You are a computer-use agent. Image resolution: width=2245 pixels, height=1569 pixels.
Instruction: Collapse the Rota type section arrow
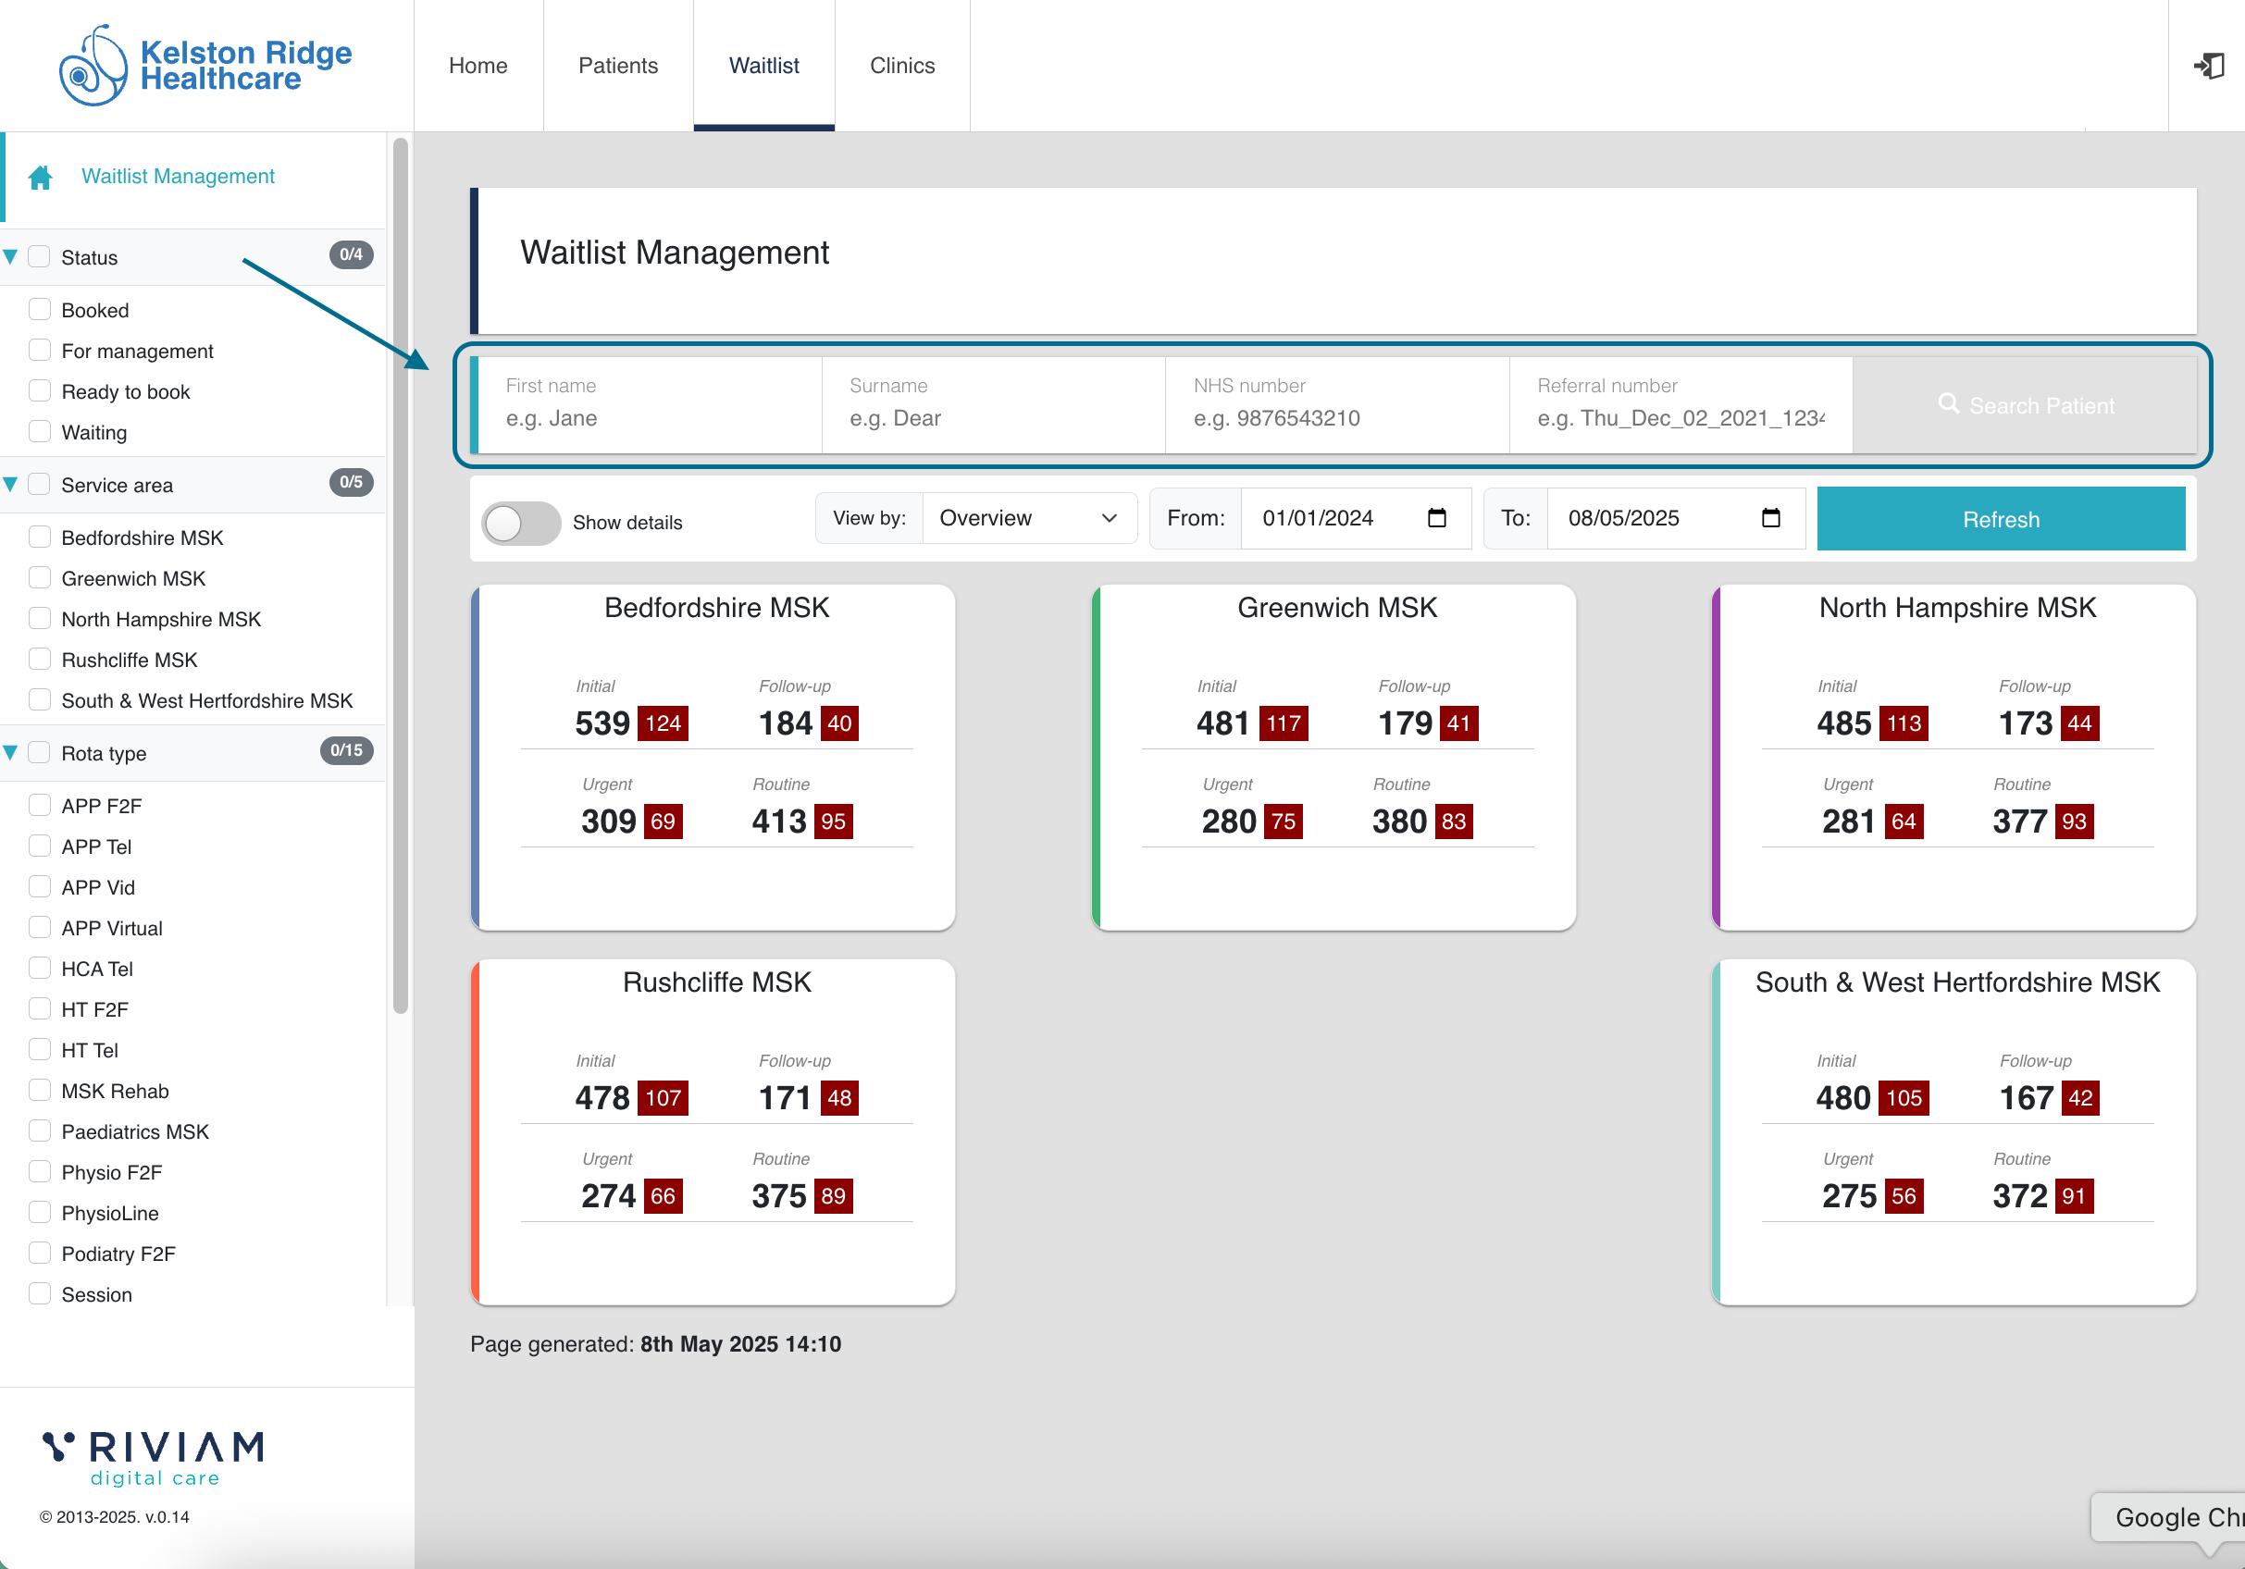pyautogui.click(x=11, y=753)
